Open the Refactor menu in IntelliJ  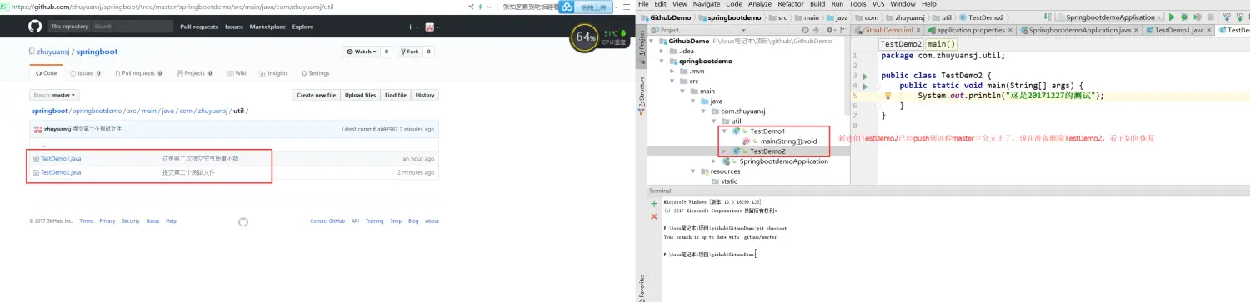pos(791,4)
